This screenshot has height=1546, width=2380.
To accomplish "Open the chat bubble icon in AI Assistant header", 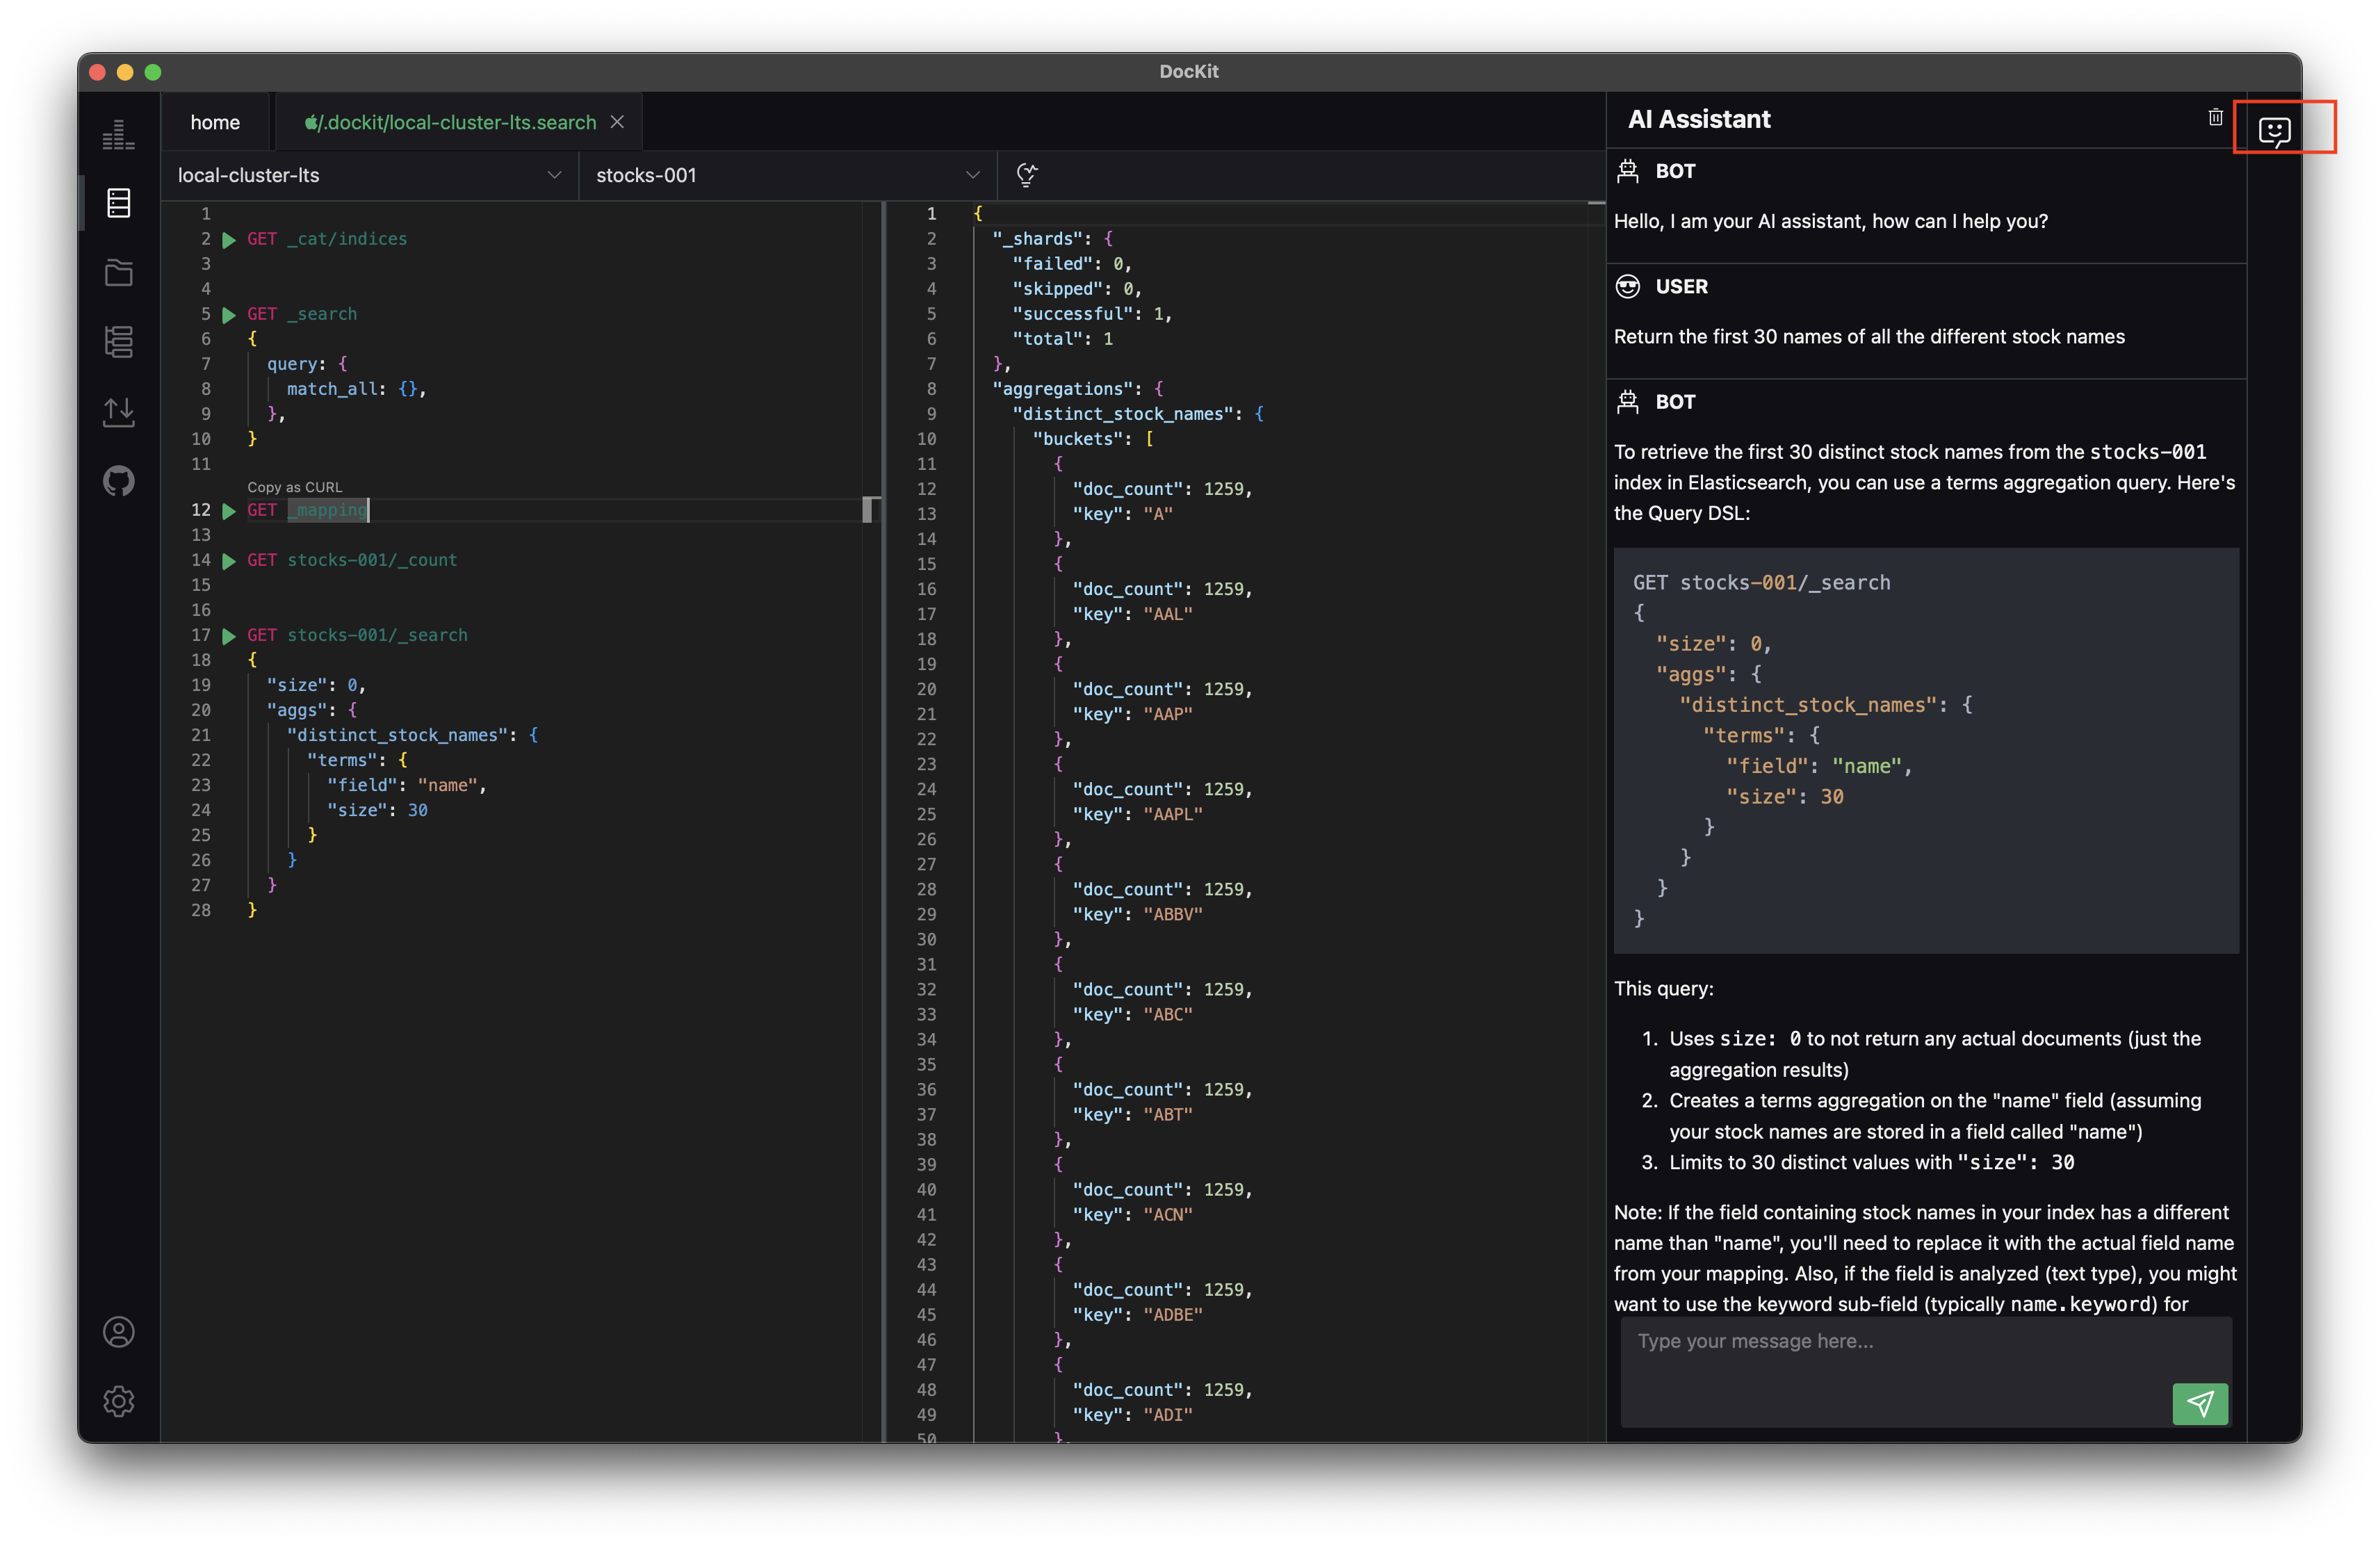I will (2274, 129).
